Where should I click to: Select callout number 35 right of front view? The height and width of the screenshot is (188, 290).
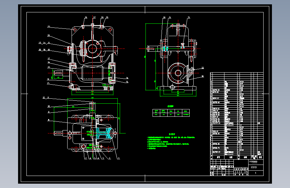127,82
